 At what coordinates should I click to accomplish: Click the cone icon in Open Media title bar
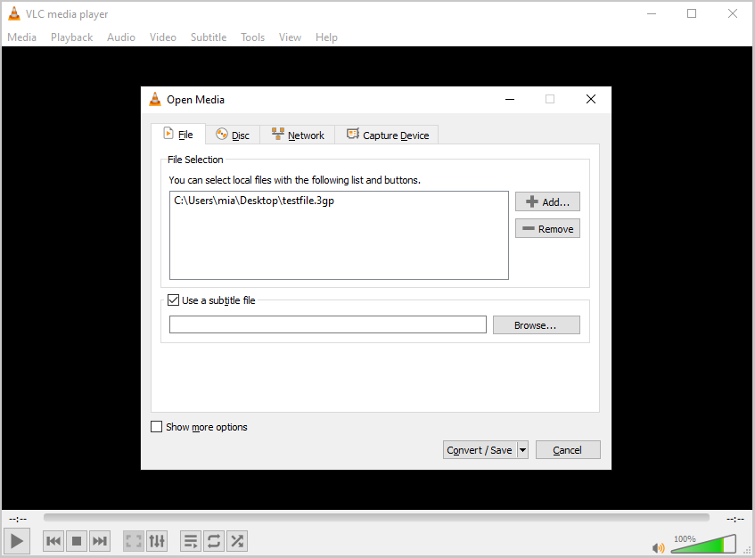[x=155, y=99]
